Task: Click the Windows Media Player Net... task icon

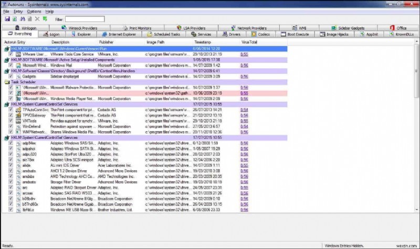Action: 18,99
